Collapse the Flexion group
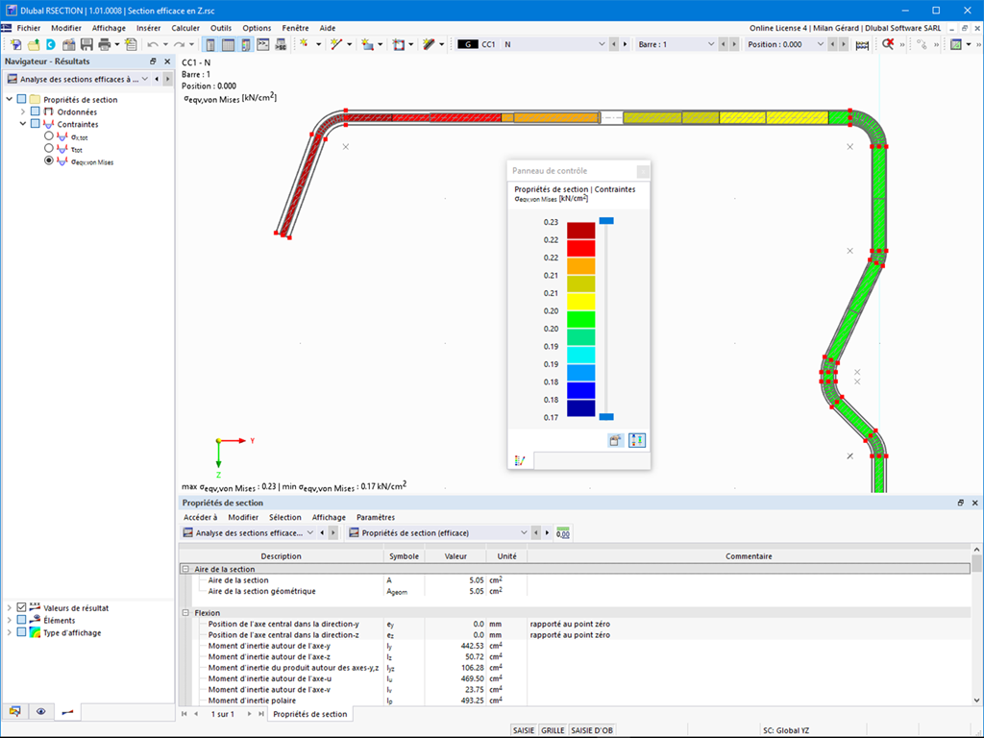Viewport: 984px width, 738px height. [185, 613]
